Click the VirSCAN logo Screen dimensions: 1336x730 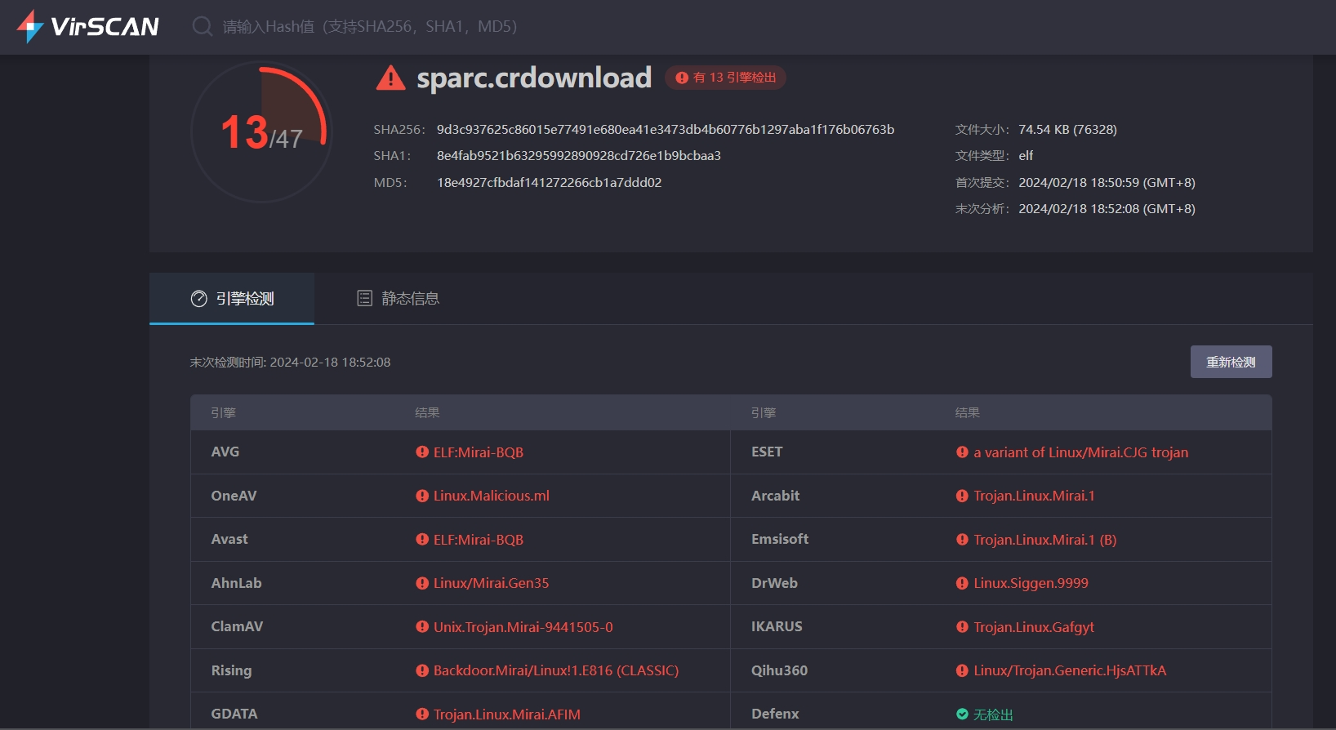pos(87,26)
